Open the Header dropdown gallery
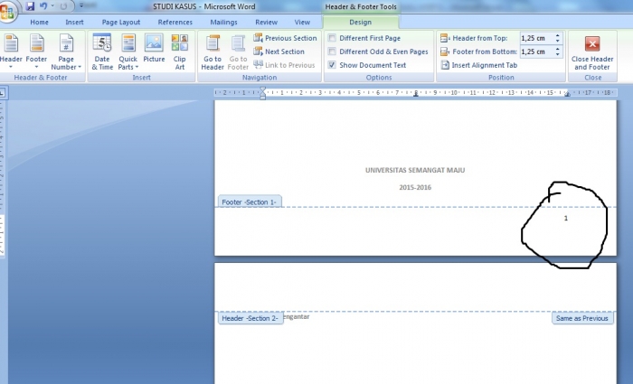The width and height of the screenshot is (633, 384). point(12,52)
